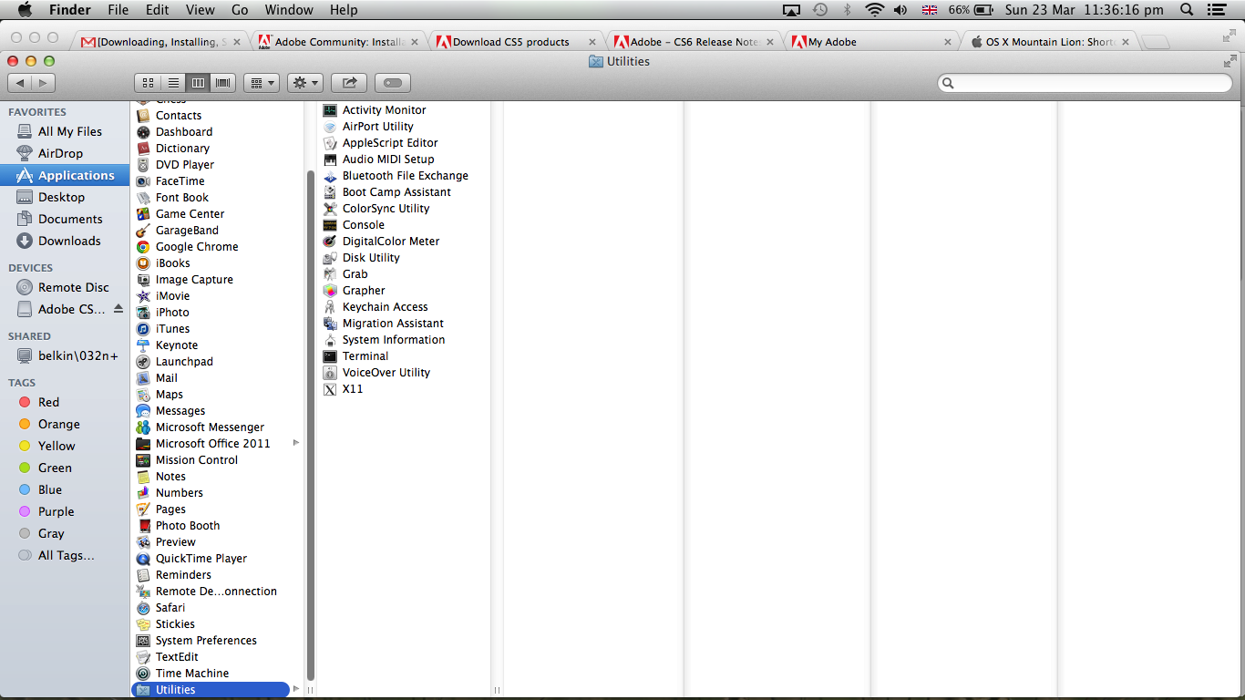Open Spotlight search in menu bar

pos(1187,10)
